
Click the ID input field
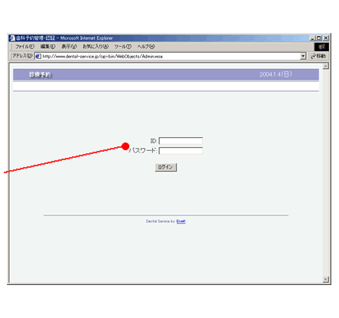[x=181, y=141]
